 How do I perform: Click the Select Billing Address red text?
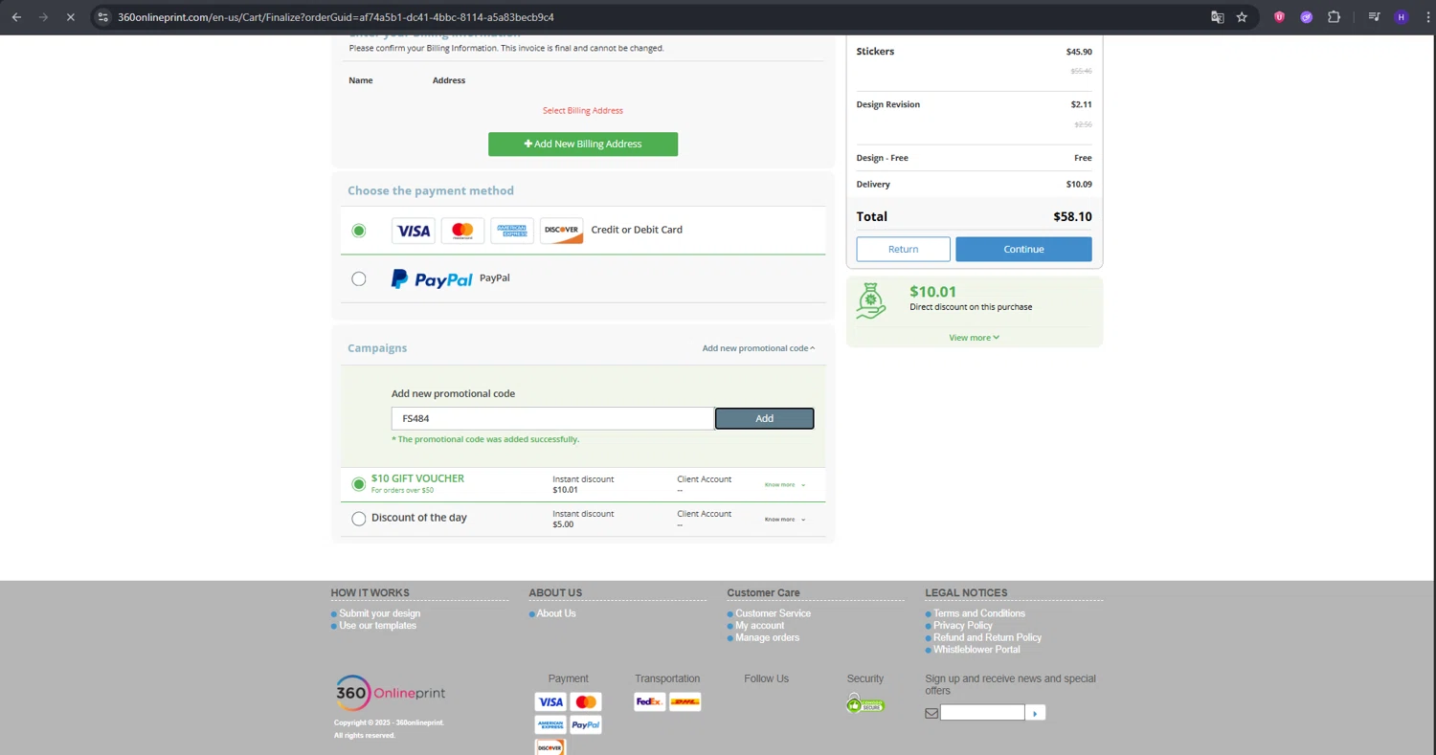click(x=583, y=111)
